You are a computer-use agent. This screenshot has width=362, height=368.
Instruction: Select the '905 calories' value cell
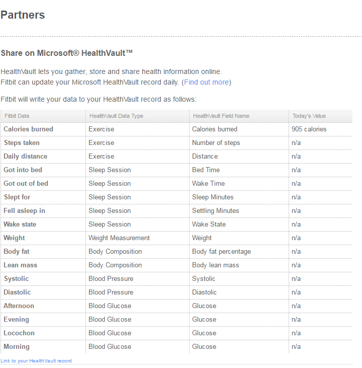(x=309, y=129)
